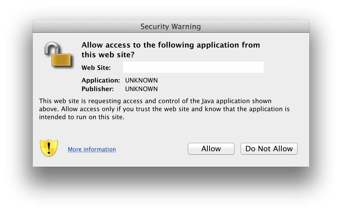Click the "Allow access to the following" heading

tap(171, 45)
